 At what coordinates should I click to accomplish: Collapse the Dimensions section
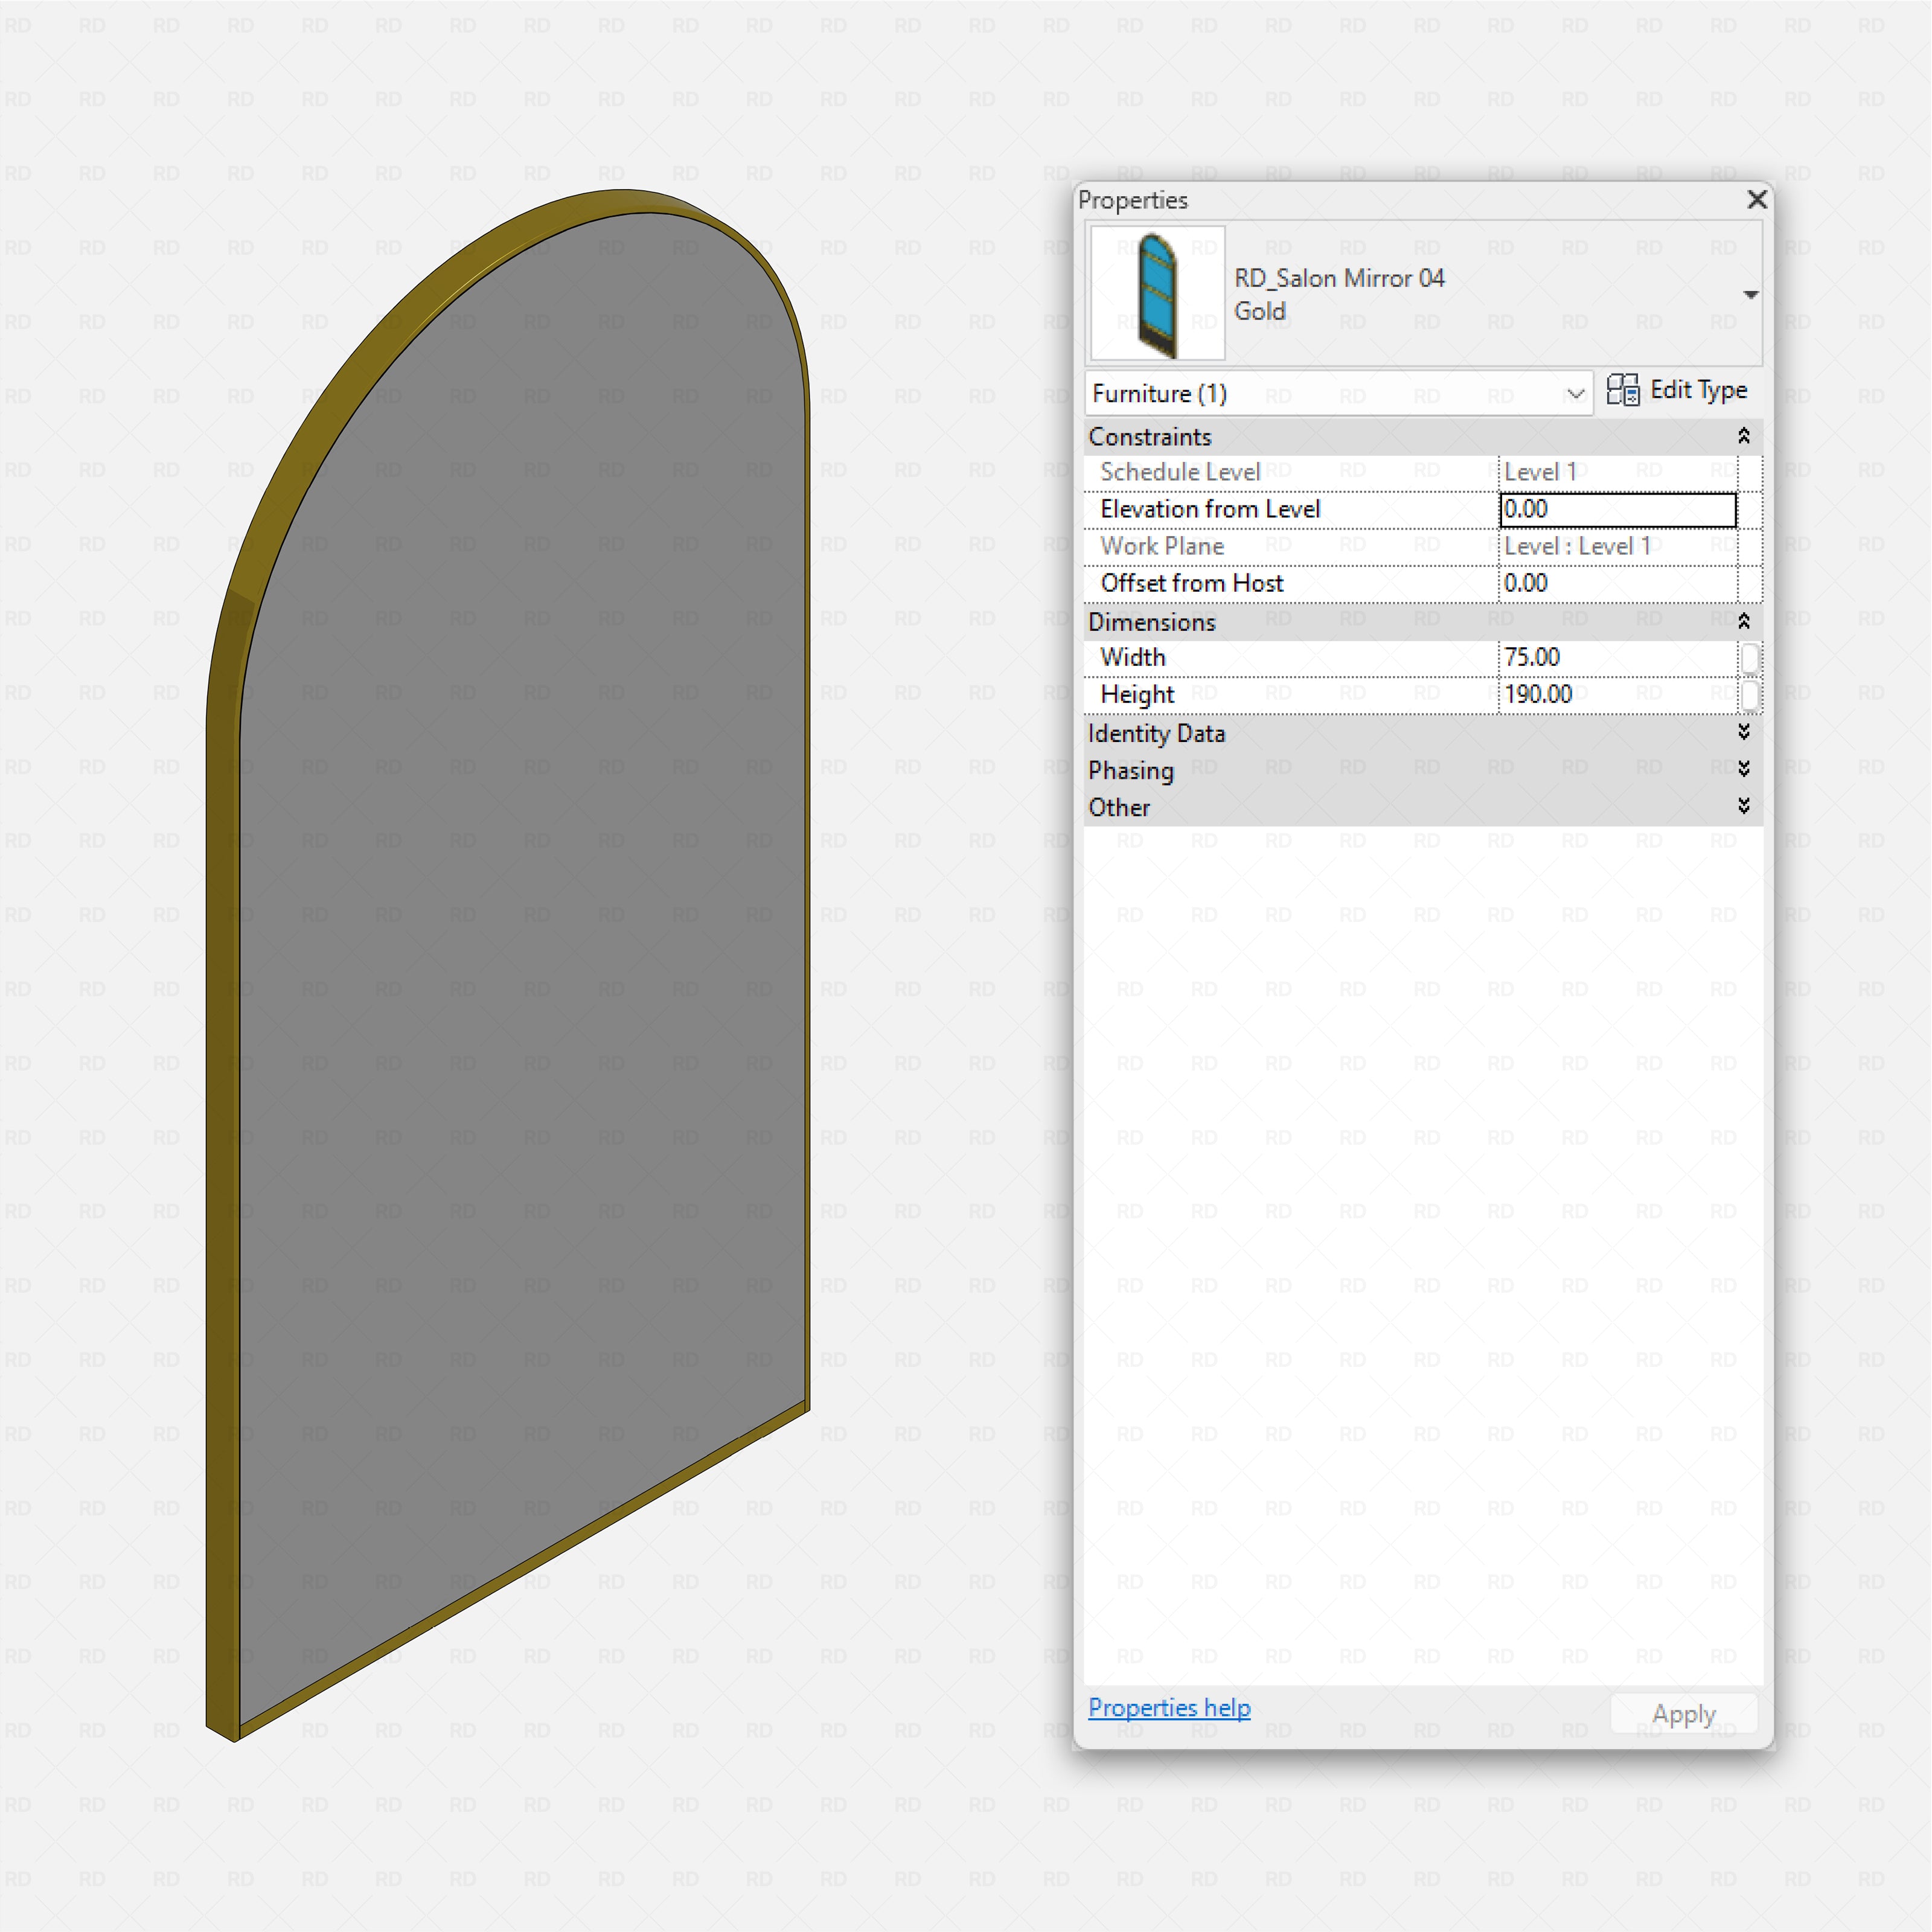[x=1744, y=621]
